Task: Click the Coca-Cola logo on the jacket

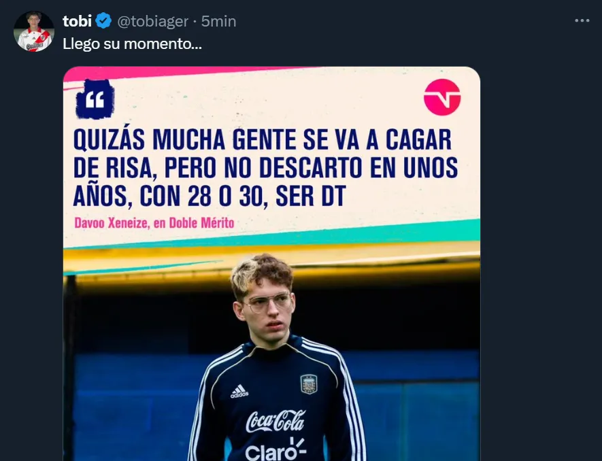Action: (x=275, y=421)
